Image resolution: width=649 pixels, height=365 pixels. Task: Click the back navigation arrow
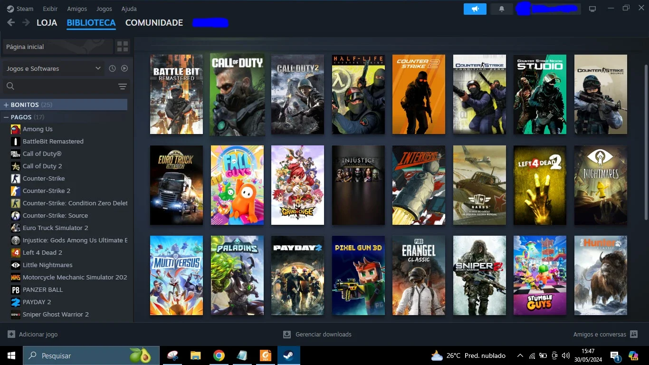click(11, 22)
